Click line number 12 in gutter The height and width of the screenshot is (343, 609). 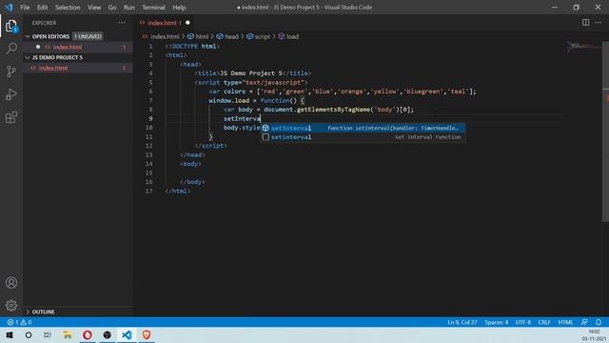149,146
